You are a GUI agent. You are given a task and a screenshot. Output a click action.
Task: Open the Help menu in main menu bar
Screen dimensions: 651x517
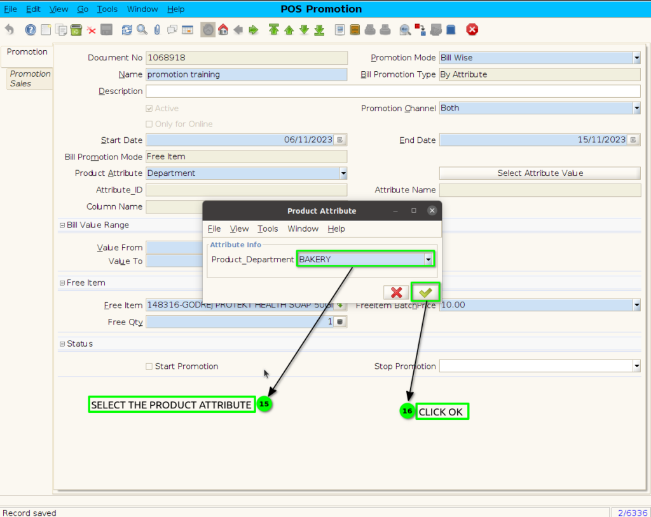pos(175,9)
